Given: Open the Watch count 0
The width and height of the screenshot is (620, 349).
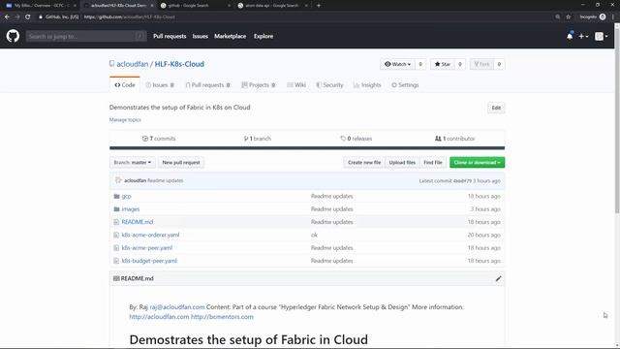Looking at the screenshot, I should (420, 64).
